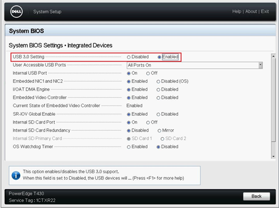Click Exit in the top bar

(265, 11)
